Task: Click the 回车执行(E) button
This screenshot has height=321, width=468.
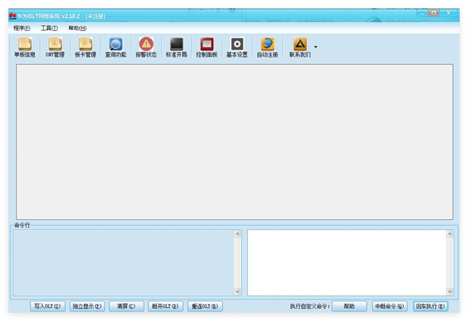Action: (x=430, y=306)
